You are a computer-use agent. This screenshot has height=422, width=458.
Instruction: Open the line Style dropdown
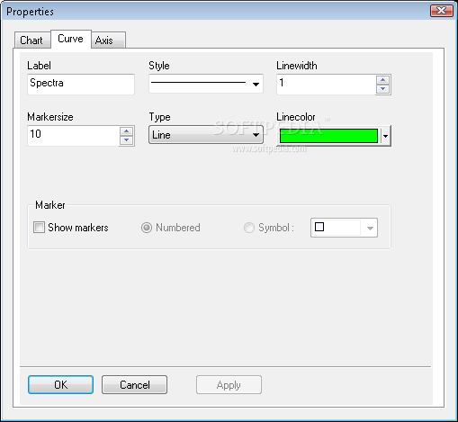pos(206,84)
